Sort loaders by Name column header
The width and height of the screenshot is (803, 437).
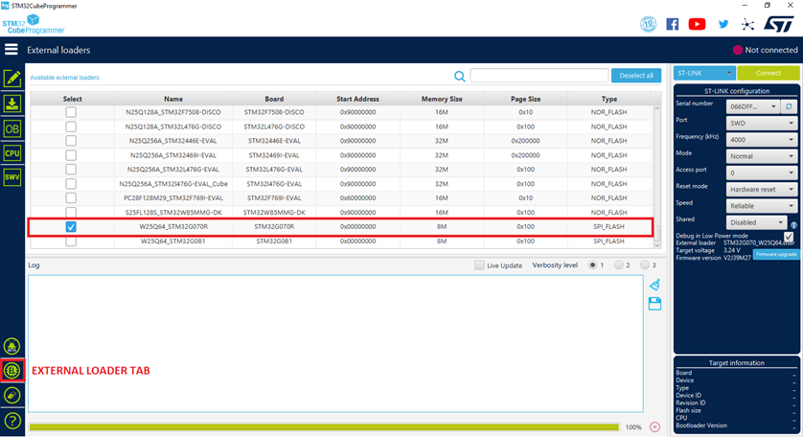173,99
